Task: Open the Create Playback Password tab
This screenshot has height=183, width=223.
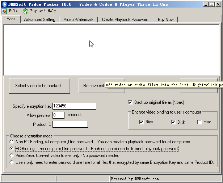Action: (x=125, y=20)
